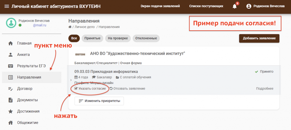291x130 pixels.
Task: Click Личное дело breadcrumb link
Action: point(85,27)
